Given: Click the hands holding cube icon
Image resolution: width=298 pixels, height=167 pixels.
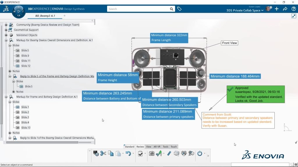Looking at the screenshot, I should 184,153.
